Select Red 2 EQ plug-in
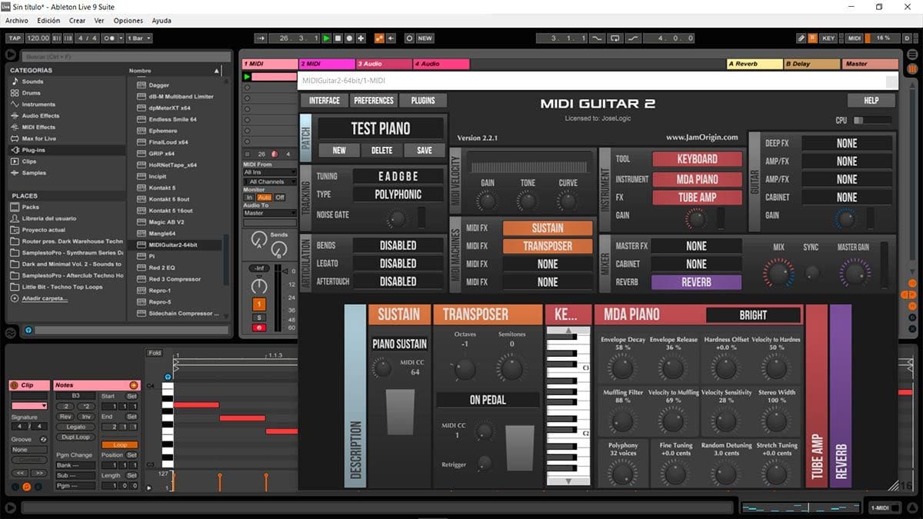 (x=162, y=268)
